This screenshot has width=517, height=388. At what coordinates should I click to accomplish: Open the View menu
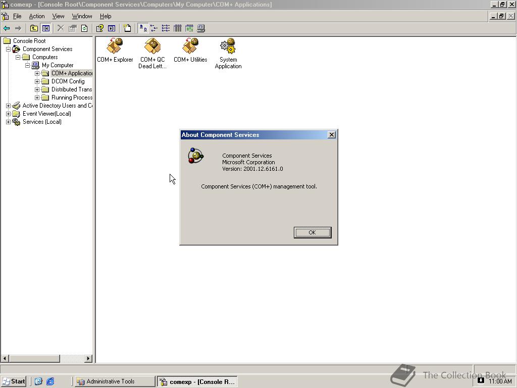pyautogui.click(x=59, y=16)
